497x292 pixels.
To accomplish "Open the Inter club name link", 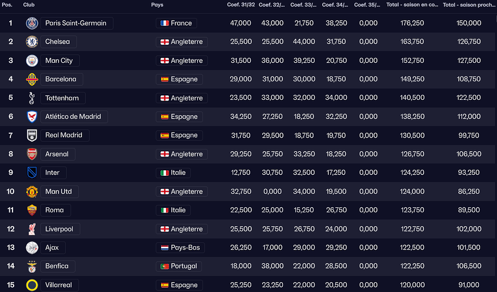I will coord(53,173).
